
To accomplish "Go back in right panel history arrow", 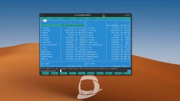I will click(x=87, y=21).
